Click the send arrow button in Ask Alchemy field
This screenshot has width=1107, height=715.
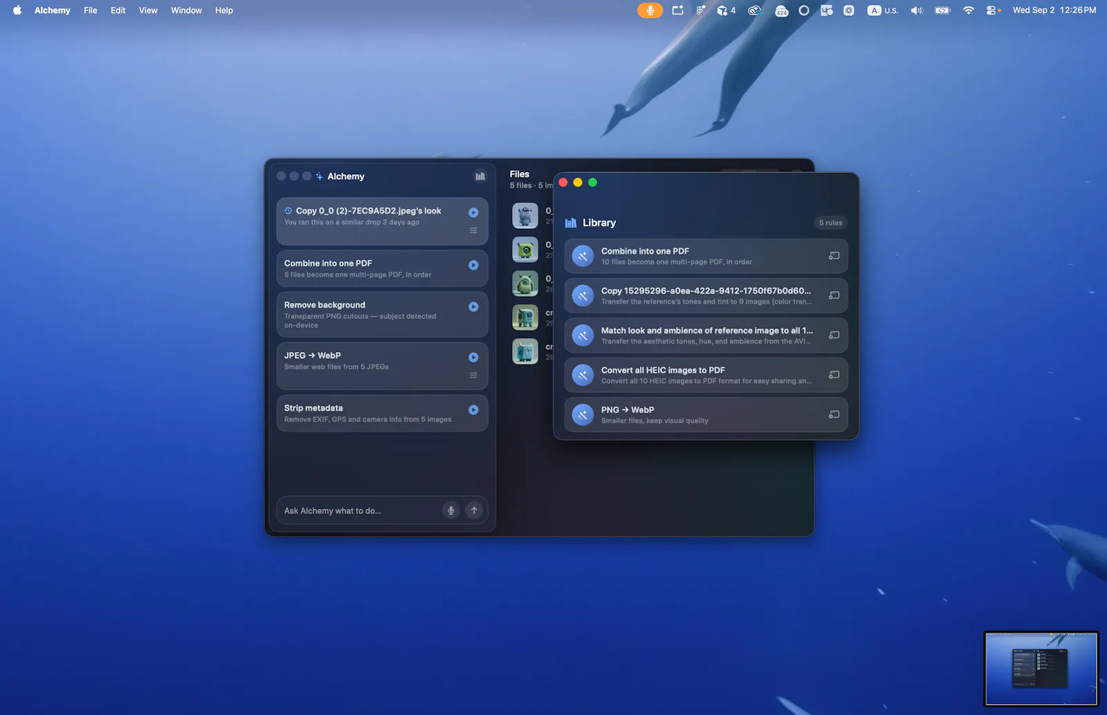474,510
